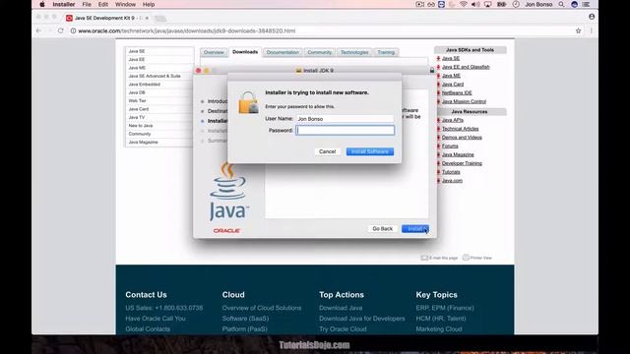Click the battery status icon

(501, 4)
